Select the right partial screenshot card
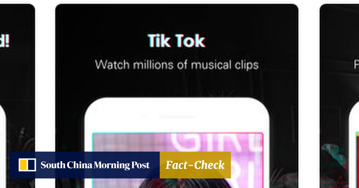 tap(339, 96)
